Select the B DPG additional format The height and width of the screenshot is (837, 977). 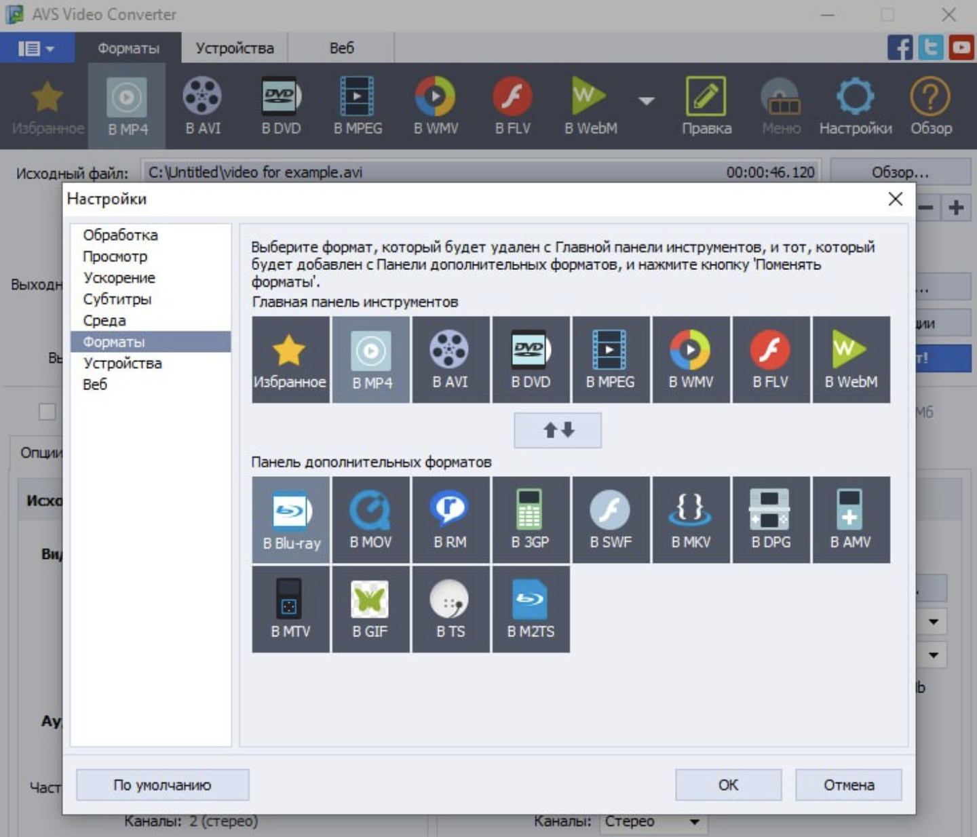click(x=771, y=520)
